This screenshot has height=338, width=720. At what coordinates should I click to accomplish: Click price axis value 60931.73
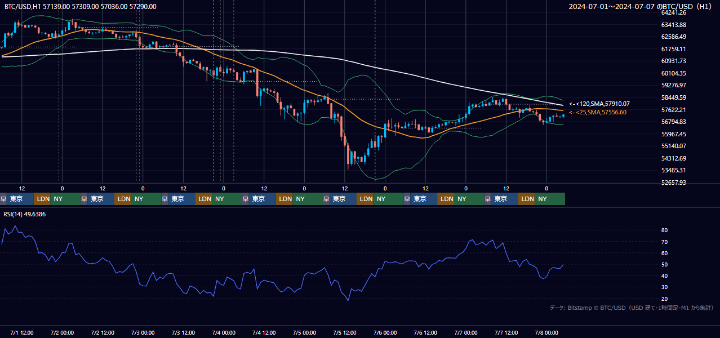(x=673, y=61)
